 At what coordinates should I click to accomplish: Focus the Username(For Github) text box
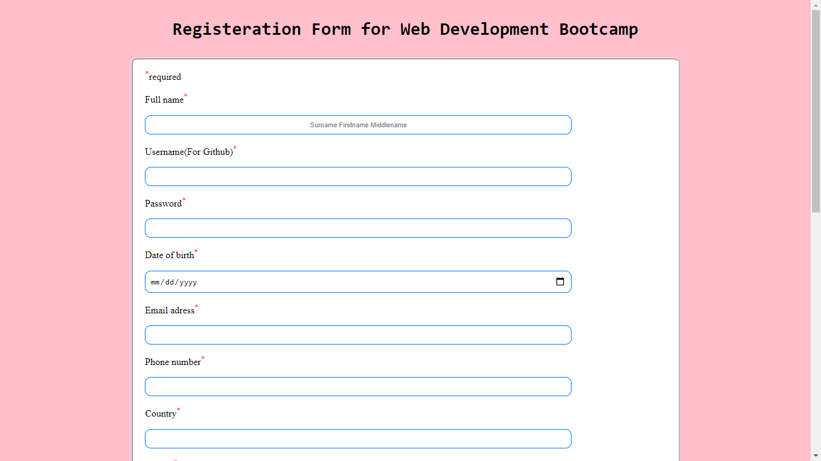pos(358,176)
